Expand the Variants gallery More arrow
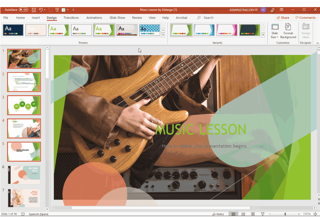The image size is (320, 217). pos(263,35)
